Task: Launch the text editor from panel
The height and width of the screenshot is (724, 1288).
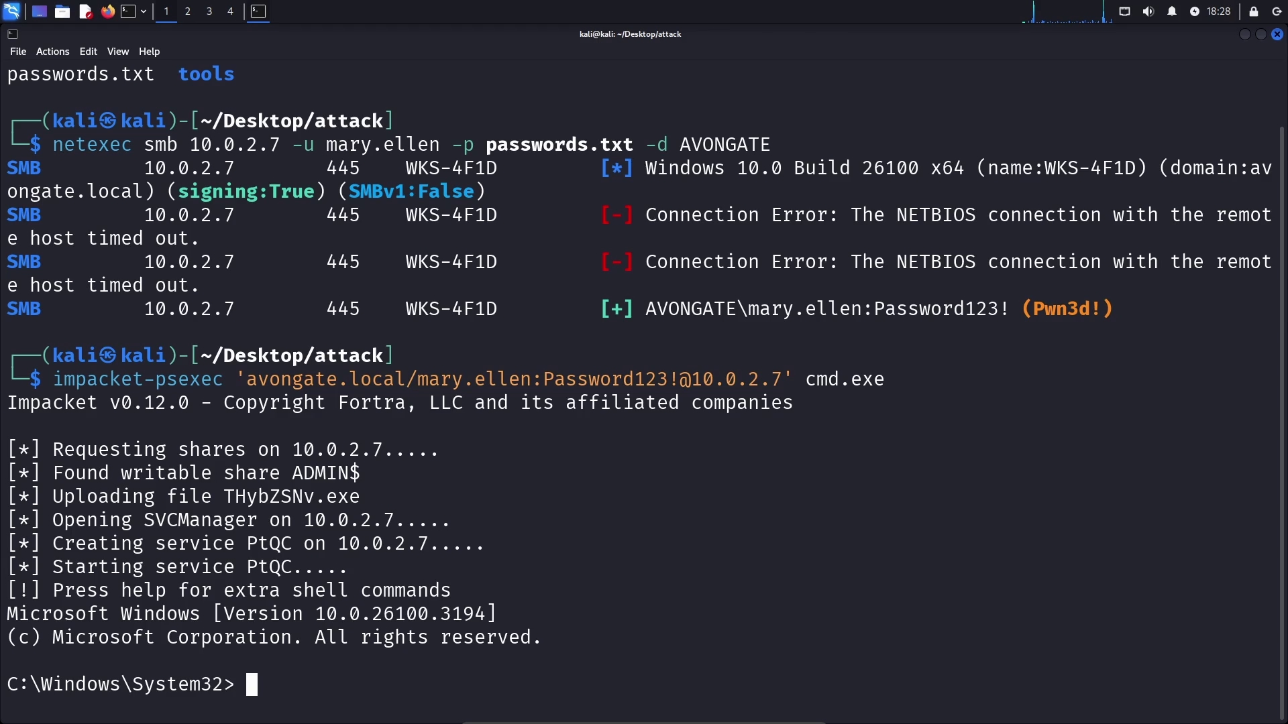Action: tap(85, 11)
